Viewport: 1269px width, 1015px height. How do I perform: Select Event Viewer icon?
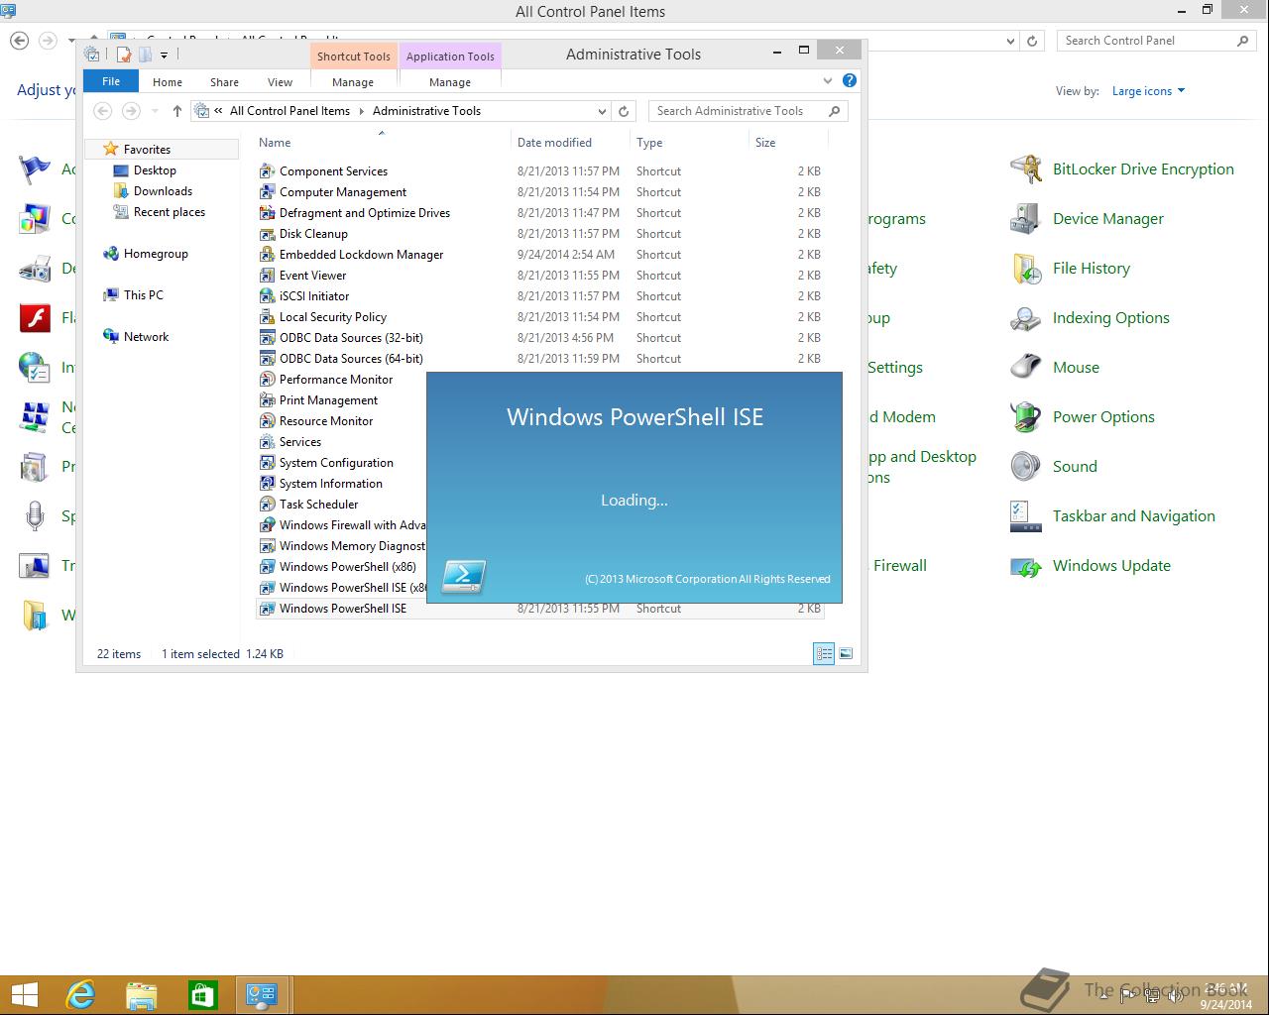click(x=267, y=276)
